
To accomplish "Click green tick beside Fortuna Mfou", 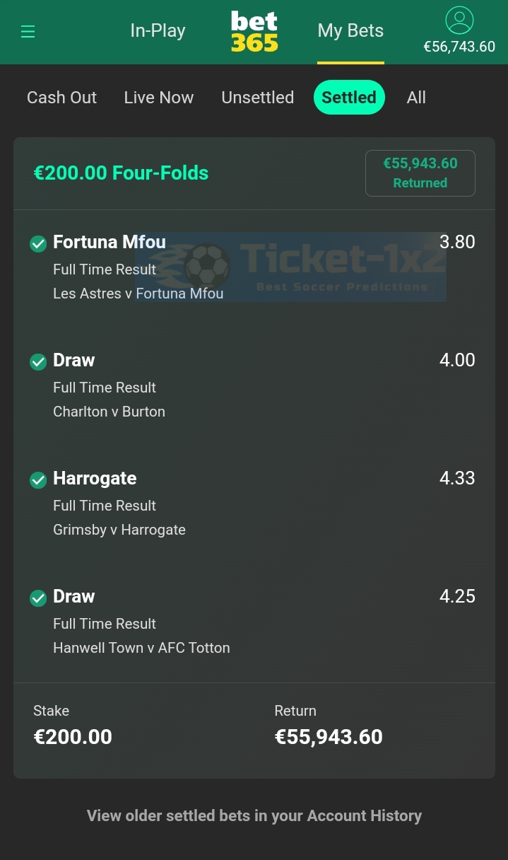I will coord(38,243).
